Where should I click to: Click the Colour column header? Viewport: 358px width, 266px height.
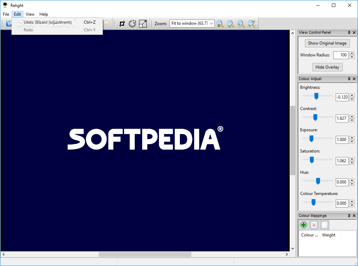(x=309, y=235)
